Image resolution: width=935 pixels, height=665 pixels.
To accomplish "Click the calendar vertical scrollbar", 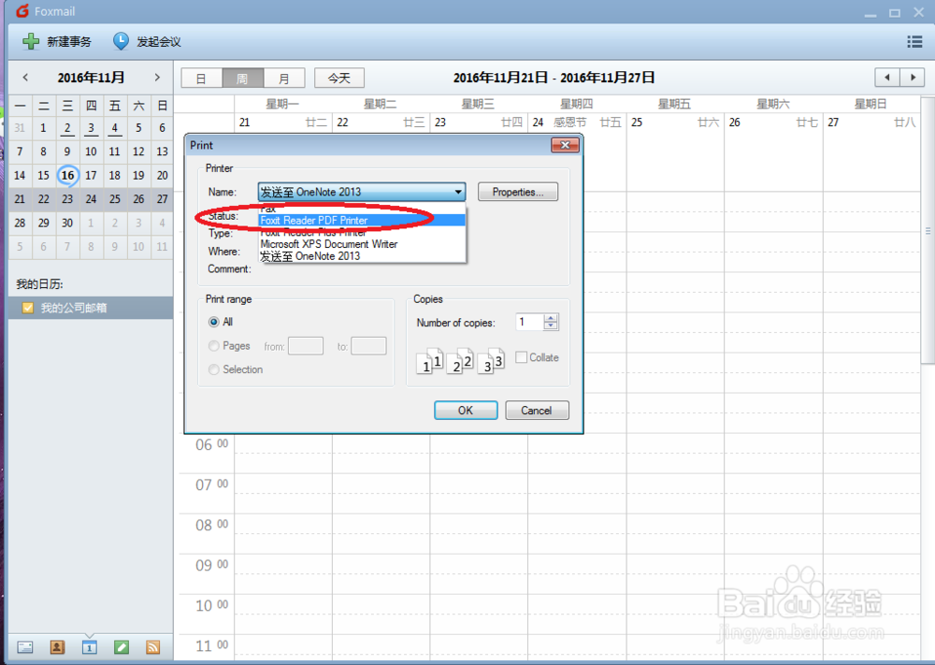I will 928,230.
